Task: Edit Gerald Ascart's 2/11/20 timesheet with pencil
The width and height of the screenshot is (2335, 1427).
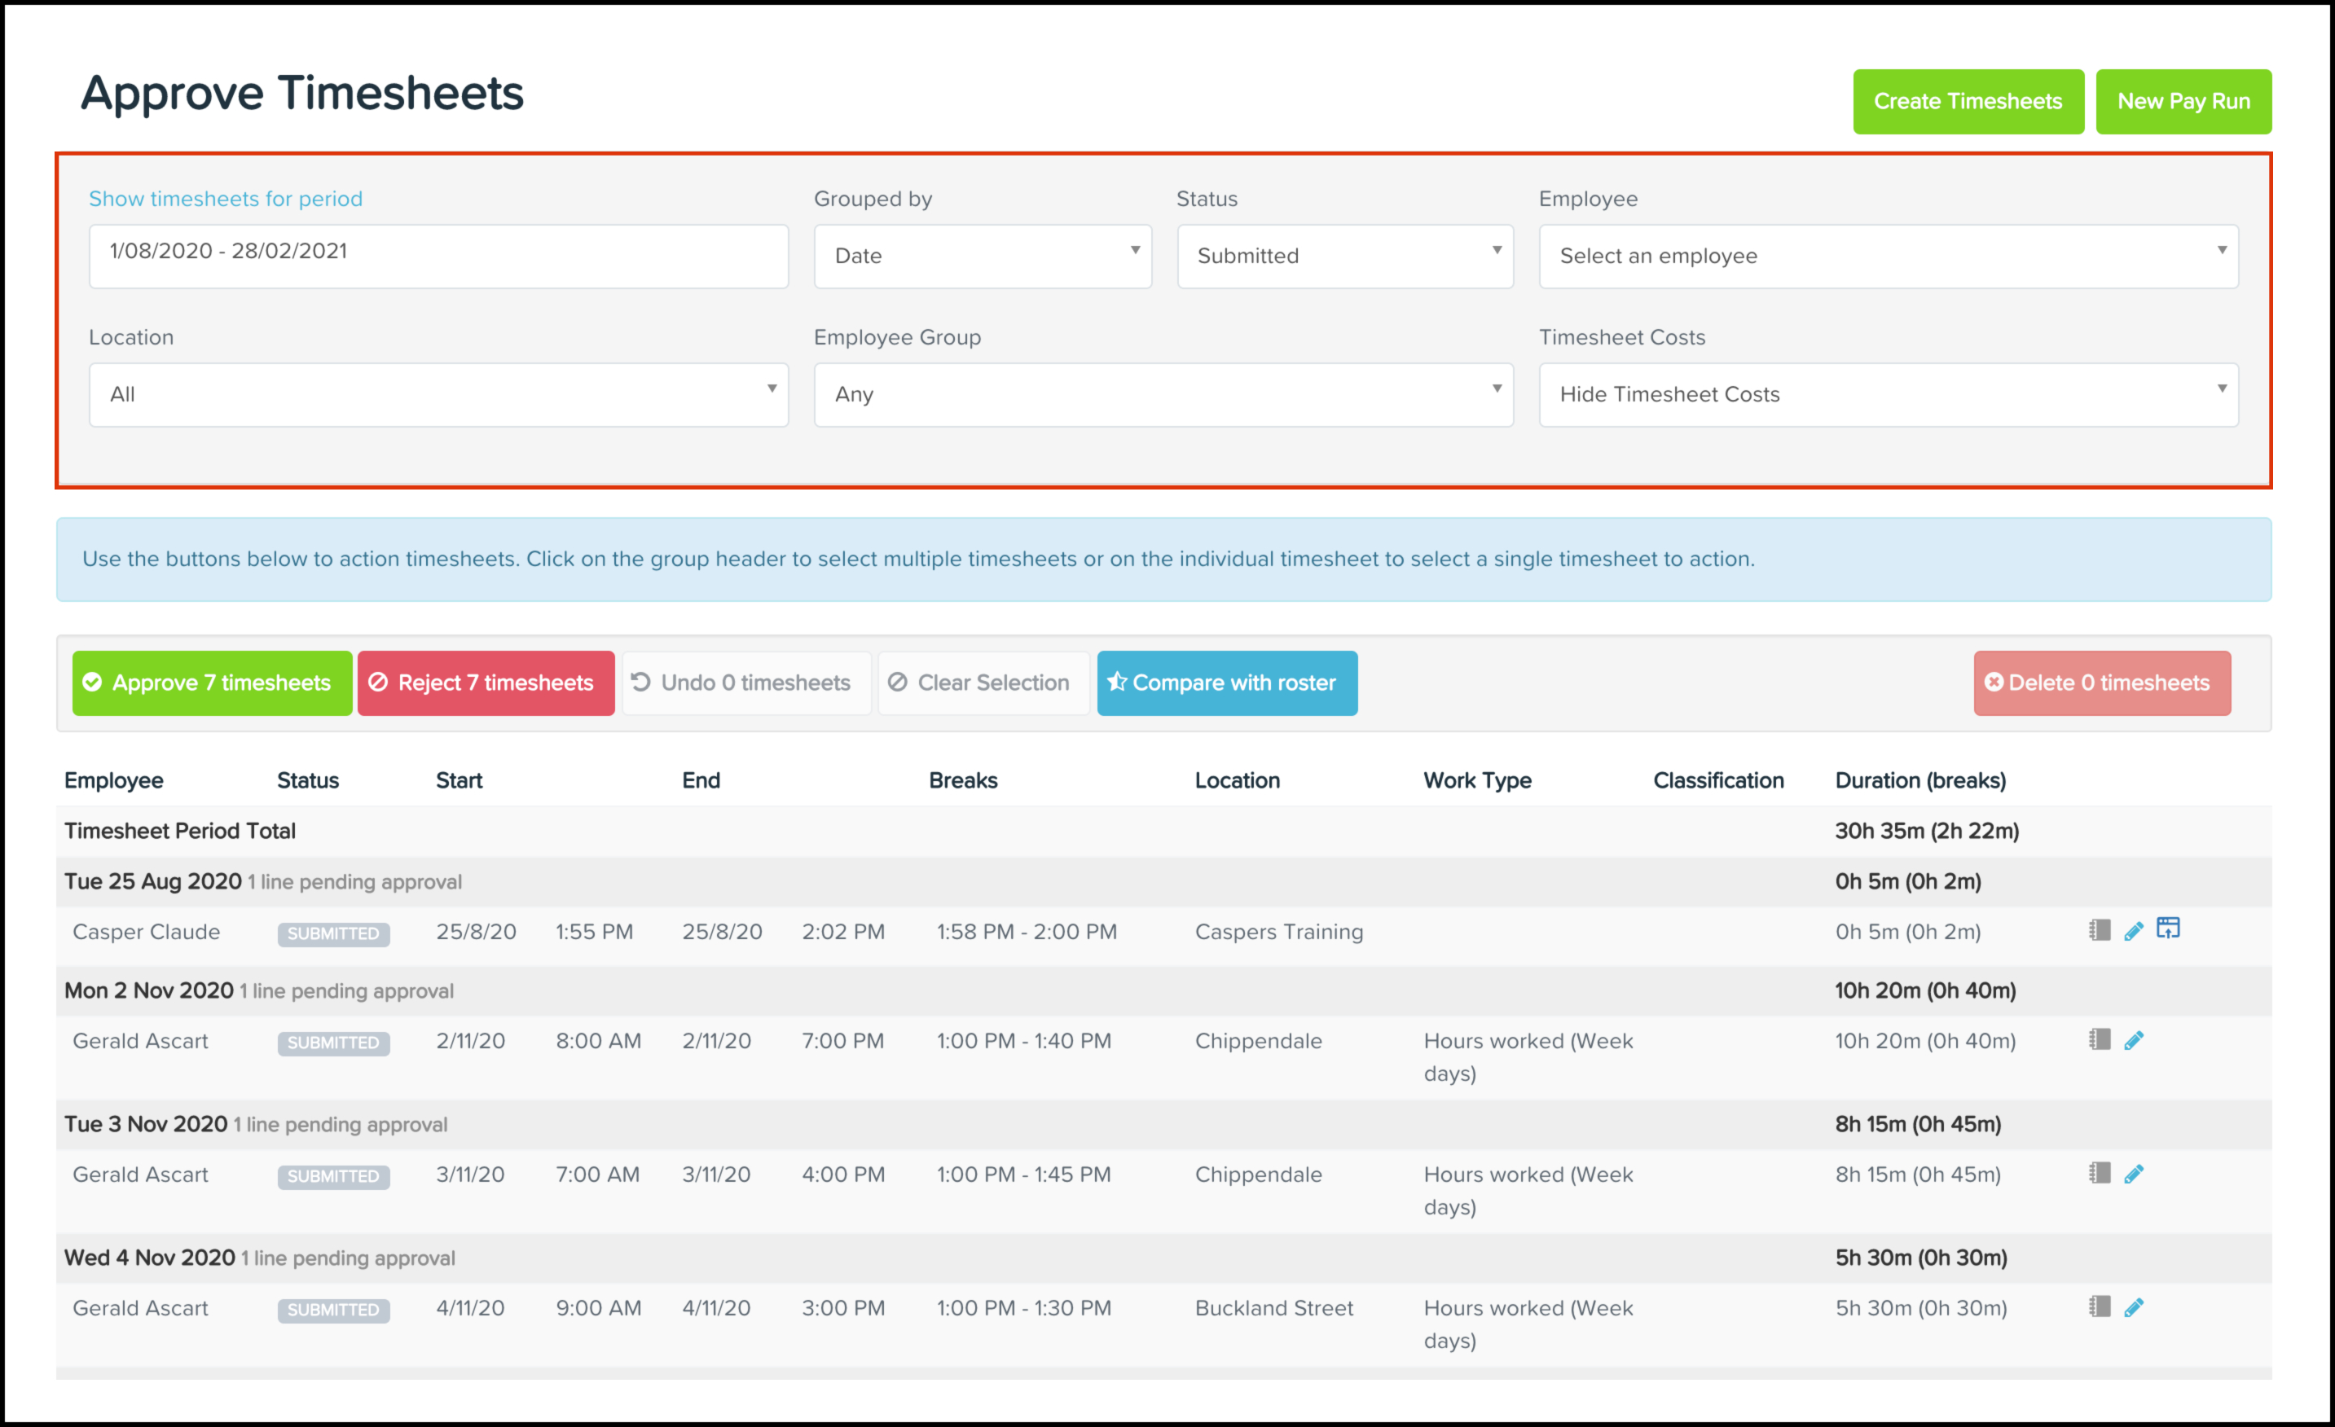Action: tap(2133, 1042)
